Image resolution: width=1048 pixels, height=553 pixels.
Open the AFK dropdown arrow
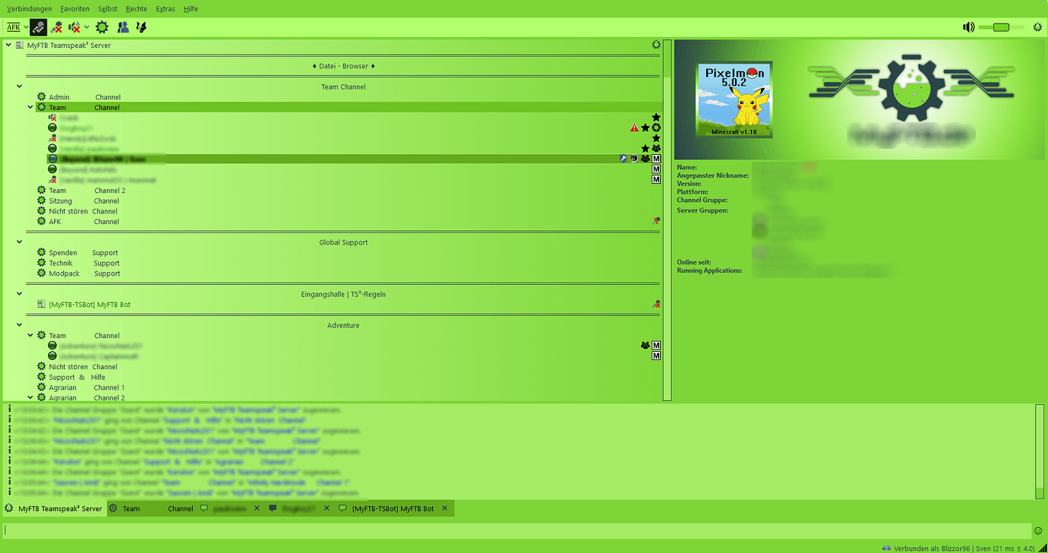tap(25, 27)
